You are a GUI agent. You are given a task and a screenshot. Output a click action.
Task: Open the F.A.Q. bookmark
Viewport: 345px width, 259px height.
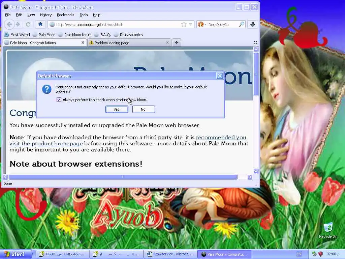[x=102, y=35]
